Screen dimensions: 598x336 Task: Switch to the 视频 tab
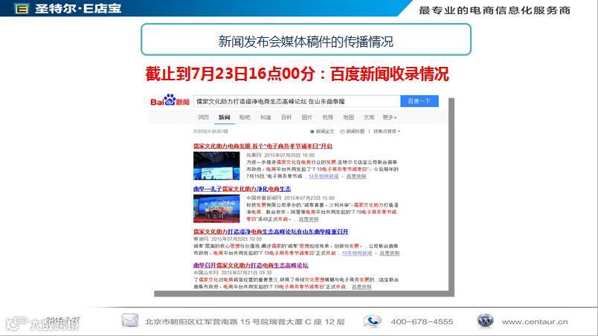click(x=327, y=117)
